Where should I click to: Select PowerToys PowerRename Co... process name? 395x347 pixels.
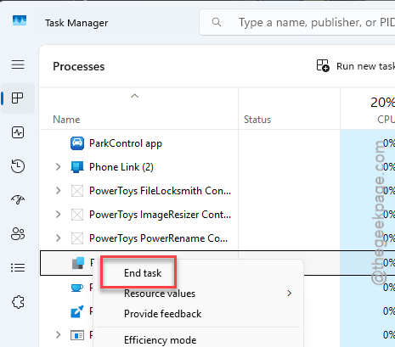coord(158,238)
